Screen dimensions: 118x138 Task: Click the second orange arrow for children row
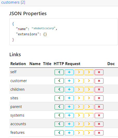pos(89,89)
